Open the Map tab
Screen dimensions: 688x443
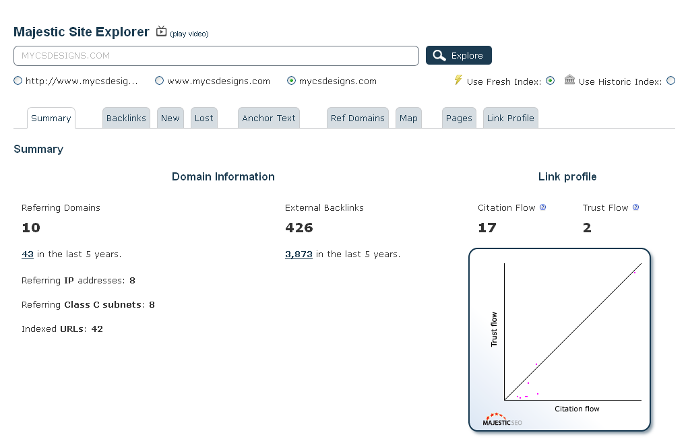pyautogui.click(x=408, y=118)
